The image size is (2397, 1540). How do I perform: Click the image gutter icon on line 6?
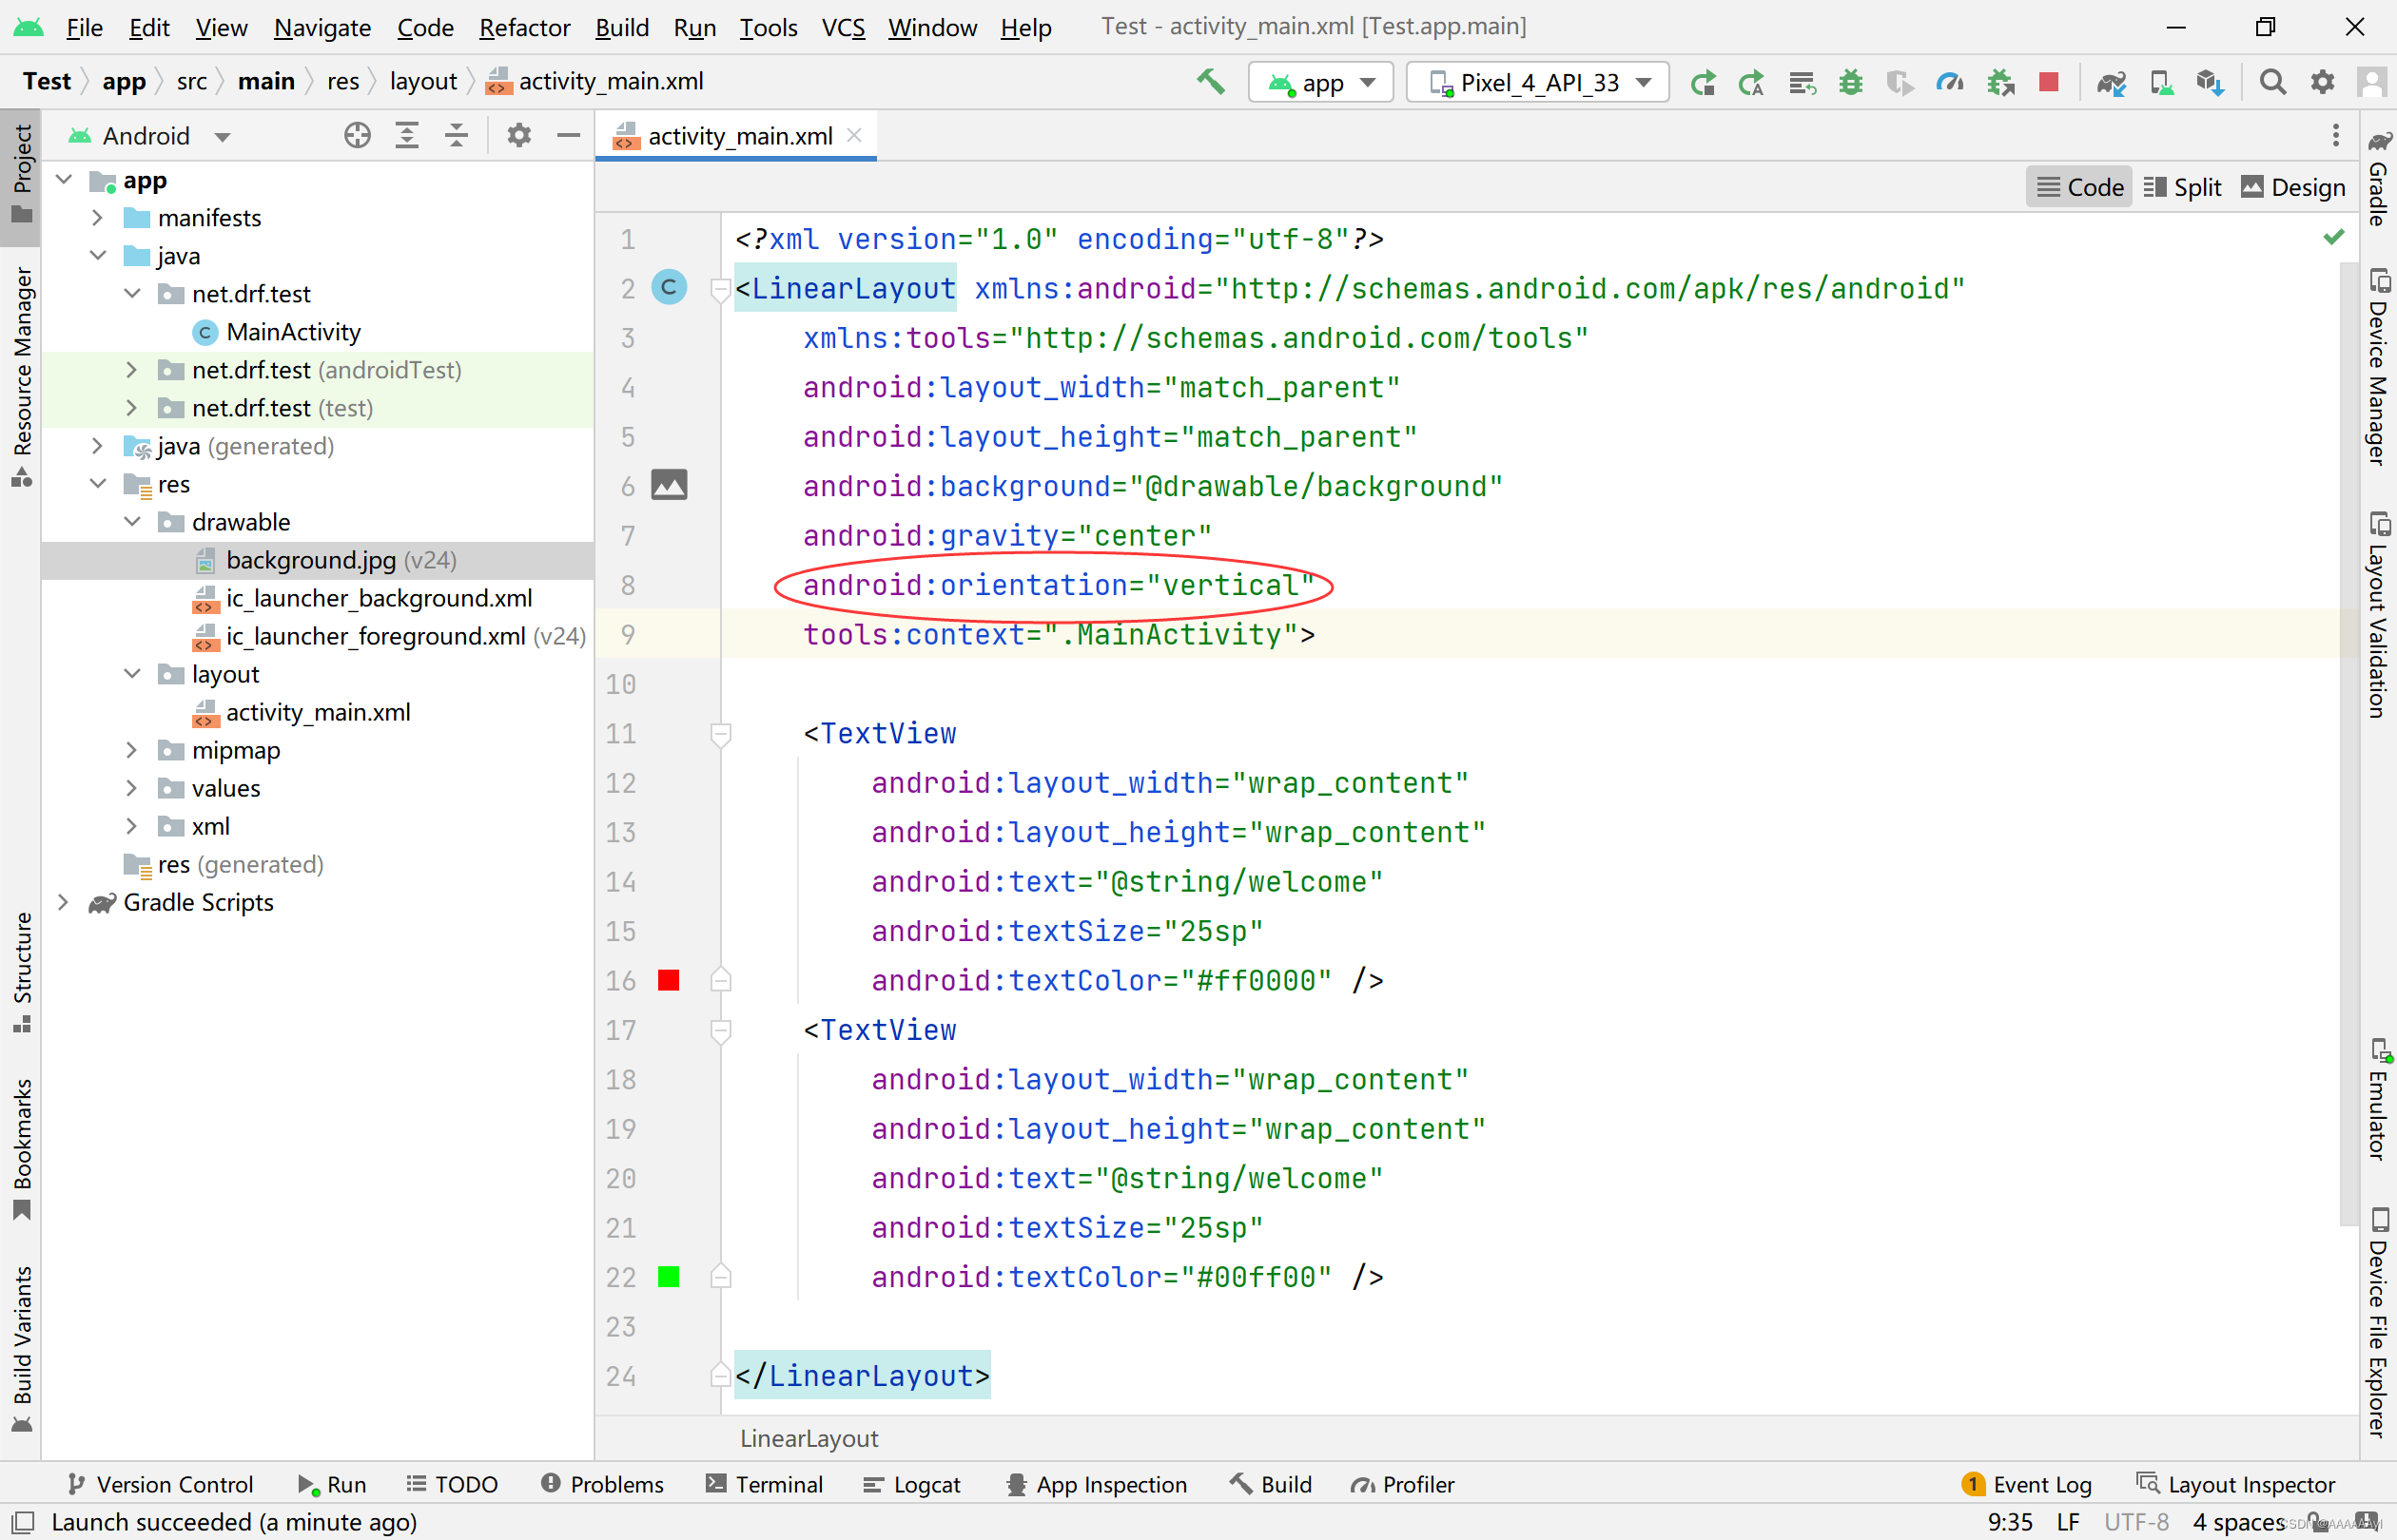pos(670,486)
